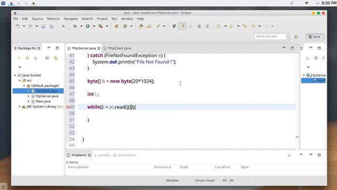Expand Main.java in Package Explorer
337x190 pixels.
[x=28, y=101]
